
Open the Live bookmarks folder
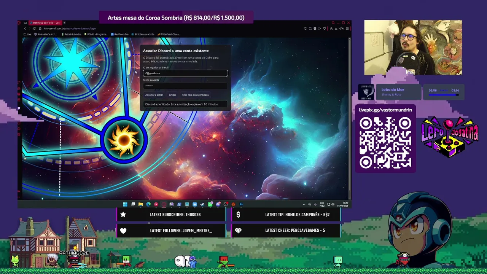click(x=27, y=34)
